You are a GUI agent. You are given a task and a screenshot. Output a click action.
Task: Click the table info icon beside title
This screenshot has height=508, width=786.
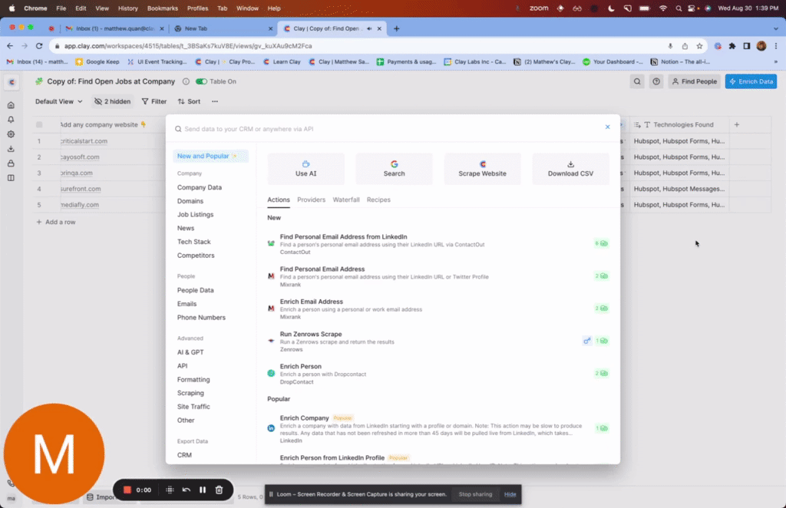click(x=185, y=81)
